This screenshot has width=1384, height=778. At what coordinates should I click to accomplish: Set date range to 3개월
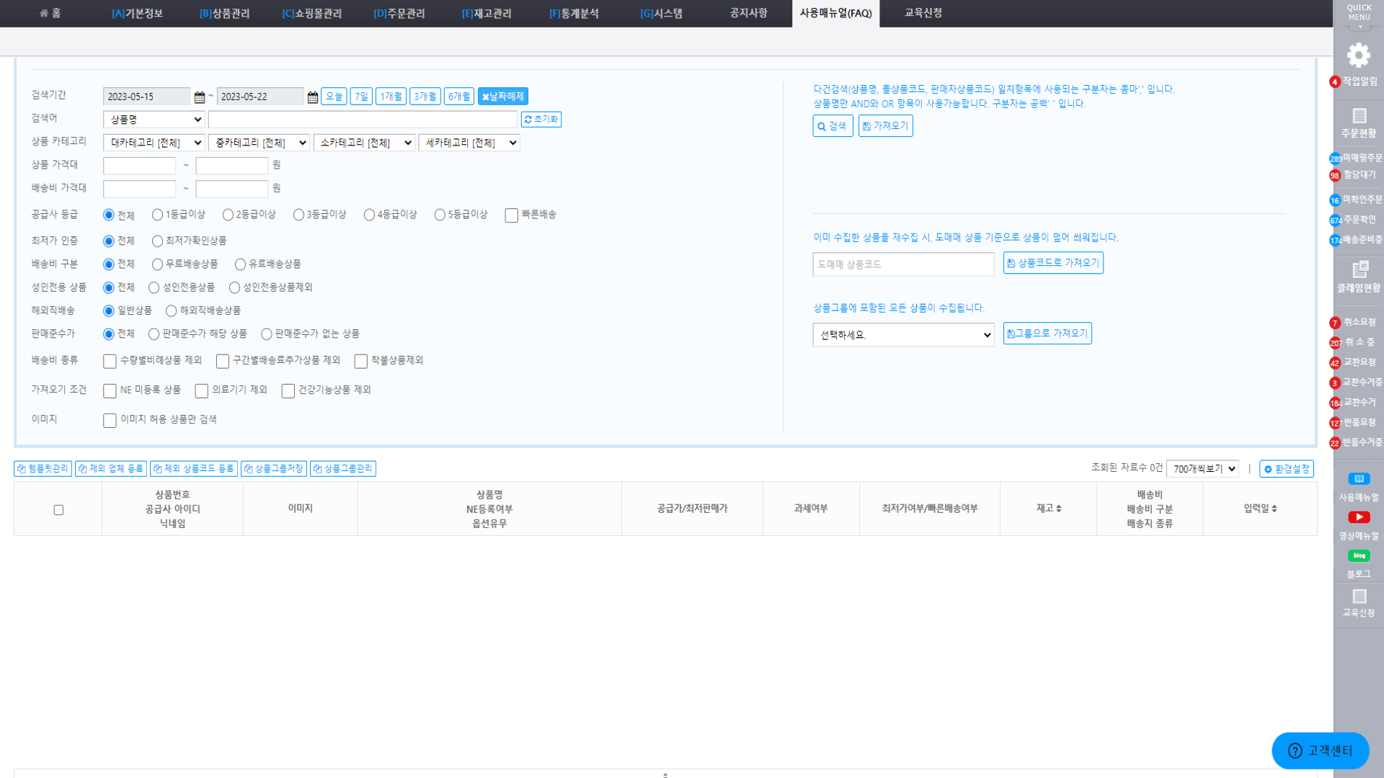pos(425,97)
